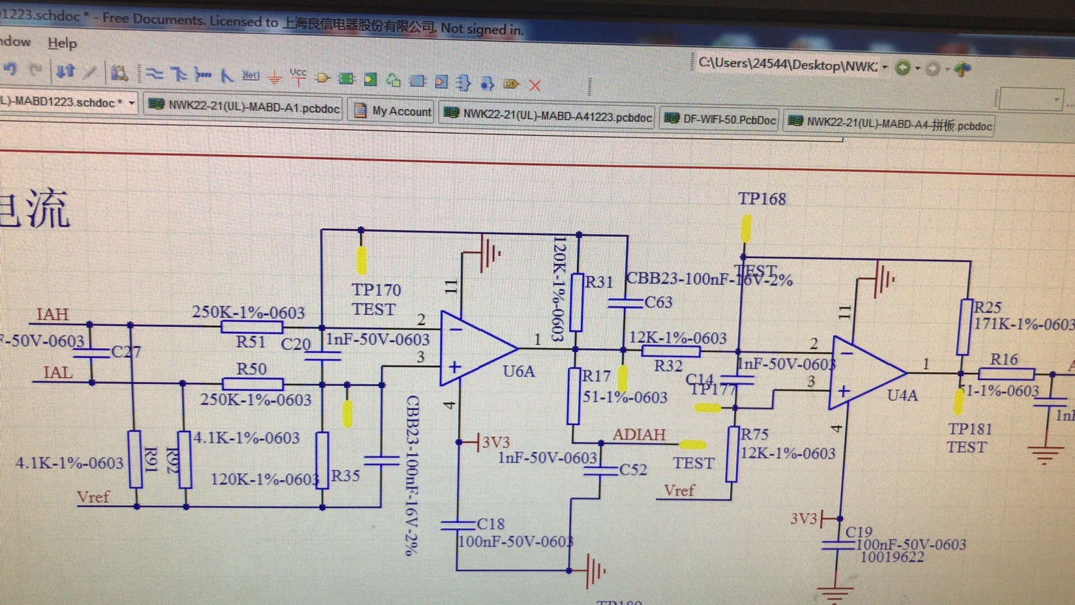Select the C19 capacitor designator

[x=859, y=533]
